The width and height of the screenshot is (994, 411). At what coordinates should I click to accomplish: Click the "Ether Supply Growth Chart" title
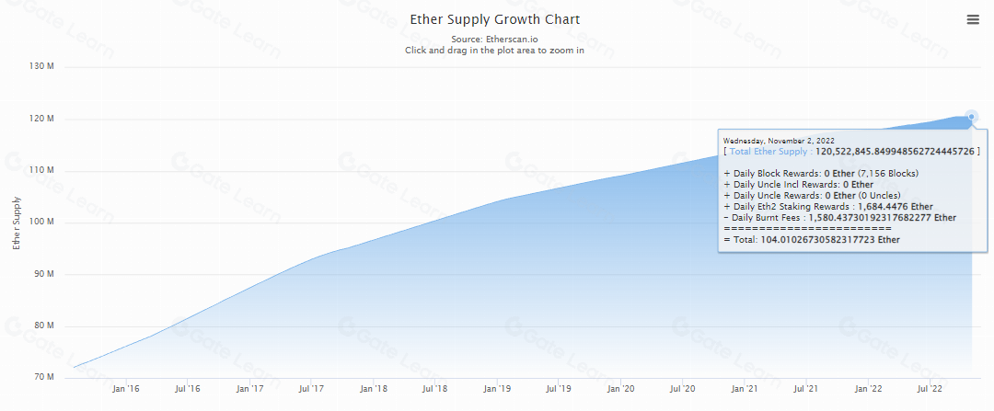pyautogui.click(x=495, y=19)
